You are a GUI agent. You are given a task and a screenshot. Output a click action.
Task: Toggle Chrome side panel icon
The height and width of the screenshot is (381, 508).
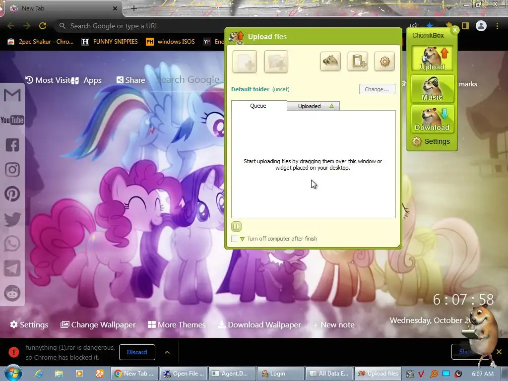pyautogui.click(x=465, y=26)
